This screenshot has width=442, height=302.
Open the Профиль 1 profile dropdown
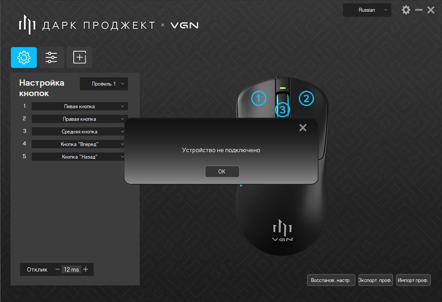pos(104,84)
